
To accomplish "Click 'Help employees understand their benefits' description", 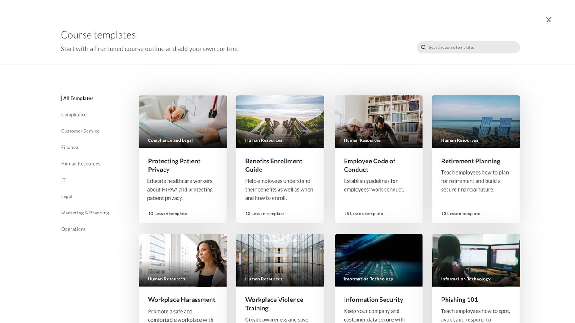I will click(279, 189).
